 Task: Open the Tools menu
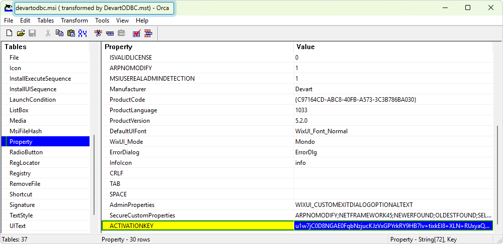tap(102, 21)
